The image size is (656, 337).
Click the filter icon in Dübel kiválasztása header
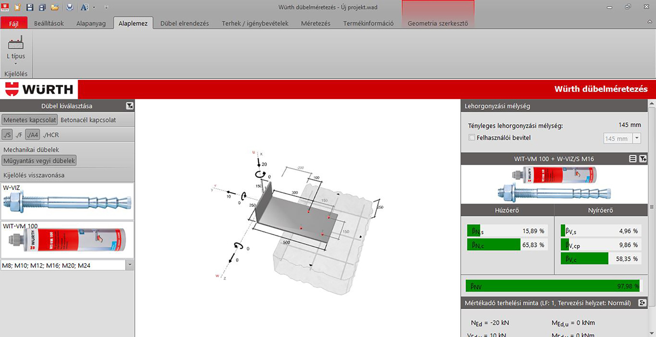pyautogui.click(x=128, y=106)
